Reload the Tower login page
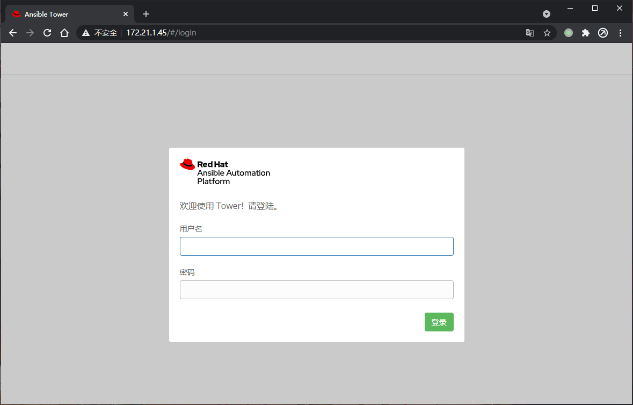The height and width of the screenshot is (405, 633). tap(47, 33)
